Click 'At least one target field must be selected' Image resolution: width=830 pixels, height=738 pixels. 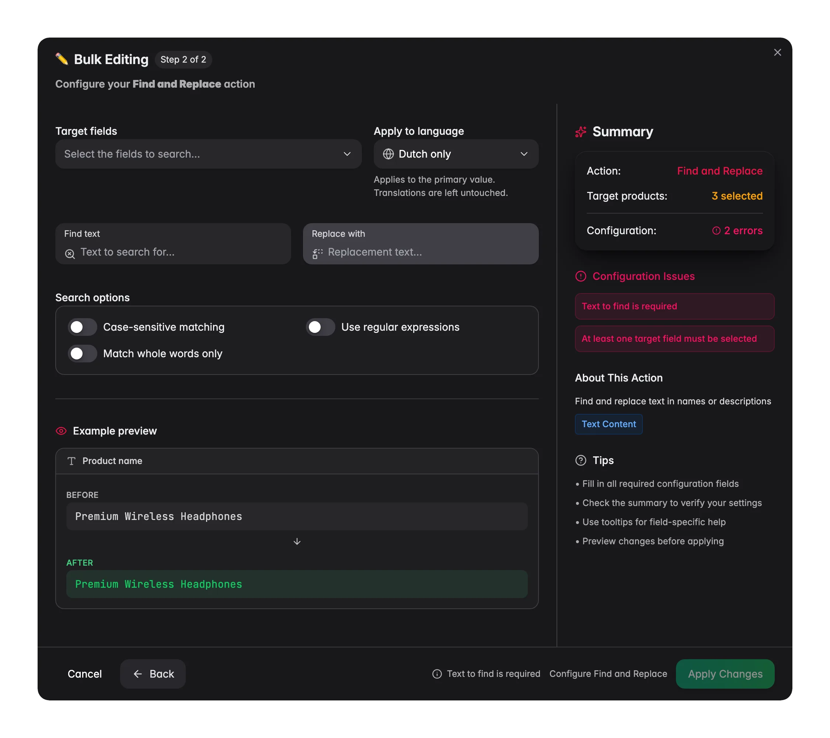pyautogui.click(x=674, y=339)
